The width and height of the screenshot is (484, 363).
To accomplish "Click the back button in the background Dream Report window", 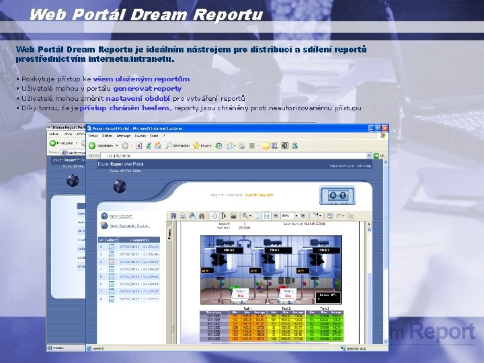I will [53, 143].
